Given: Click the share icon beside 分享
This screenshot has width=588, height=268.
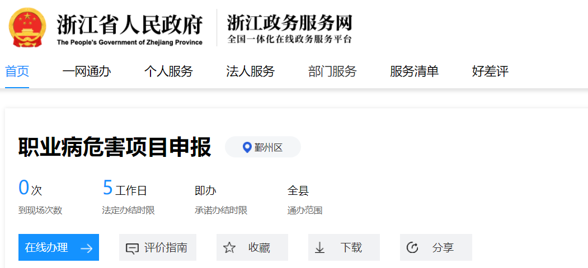Looking at the screenshot, I should tap(412, 248).
